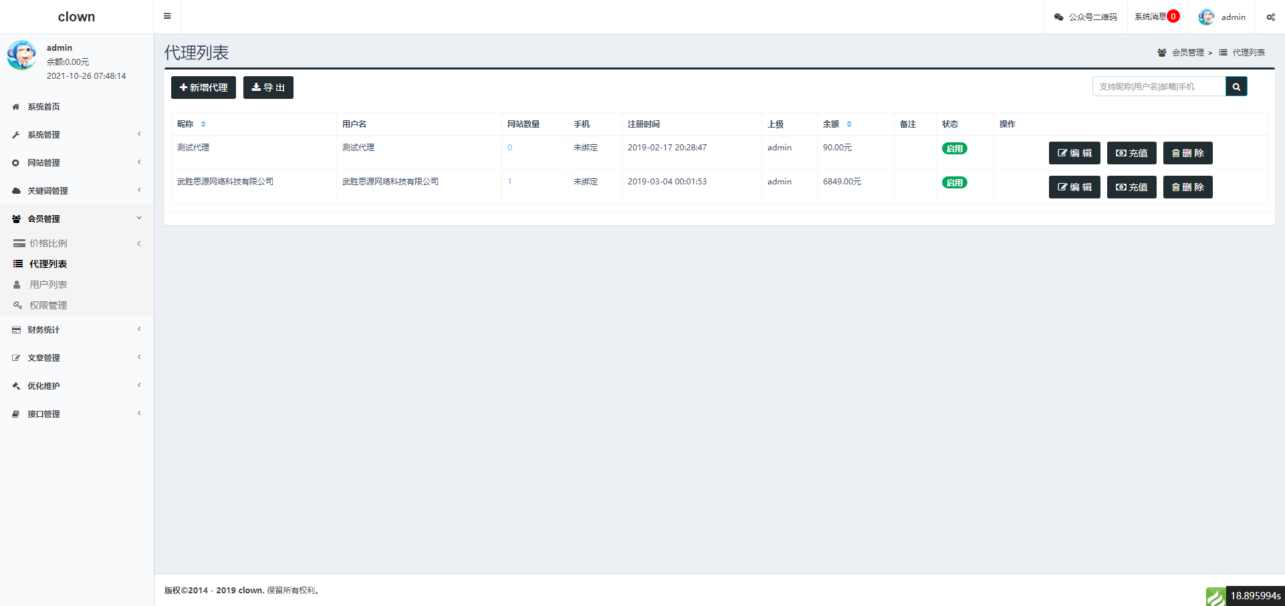
Task: Click the cloud icon beside 关键词管理
Action: click(16, 191)
